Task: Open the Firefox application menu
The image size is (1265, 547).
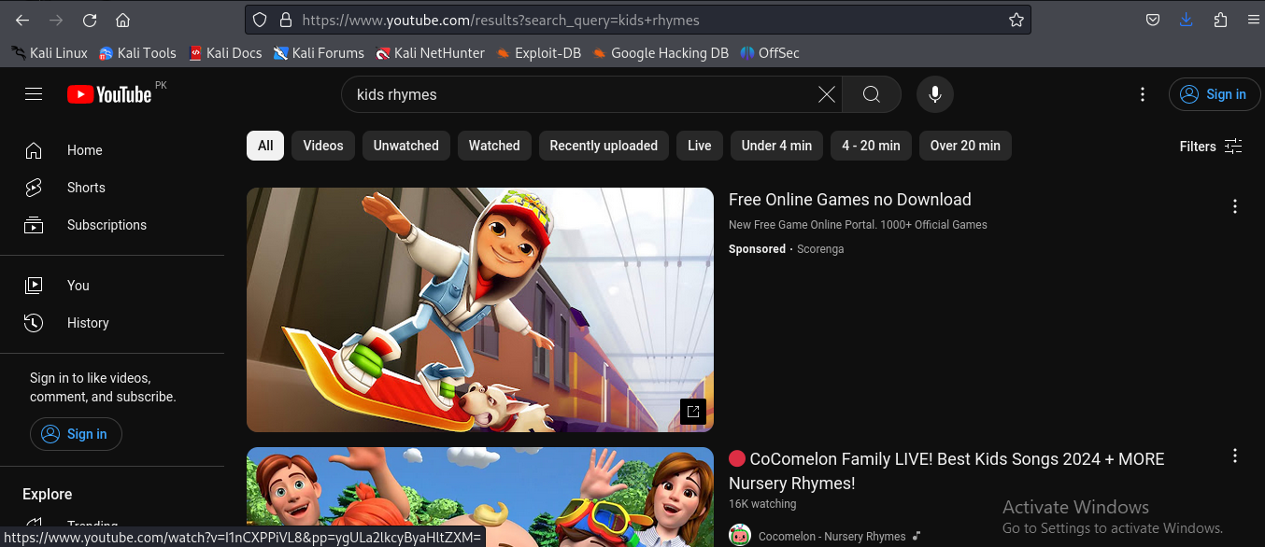Action: tap(1253, 20)
